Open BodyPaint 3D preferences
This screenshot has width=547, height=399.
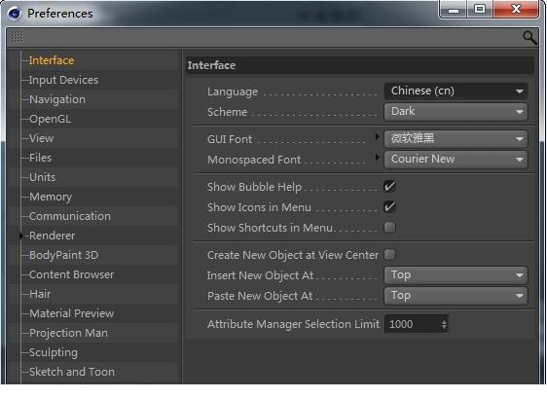(x=63, y=255)
